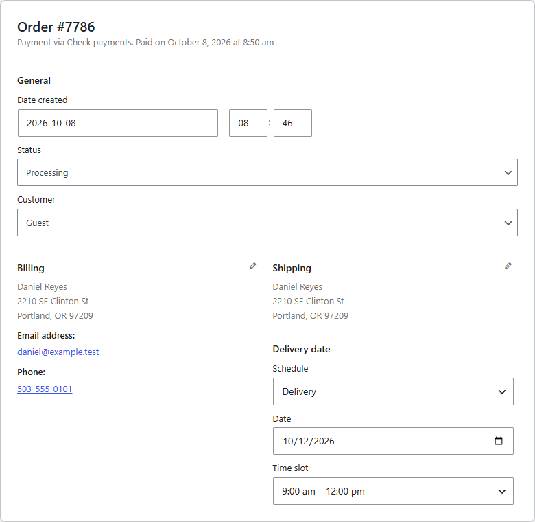Open daniel@example.test email link

58,352
